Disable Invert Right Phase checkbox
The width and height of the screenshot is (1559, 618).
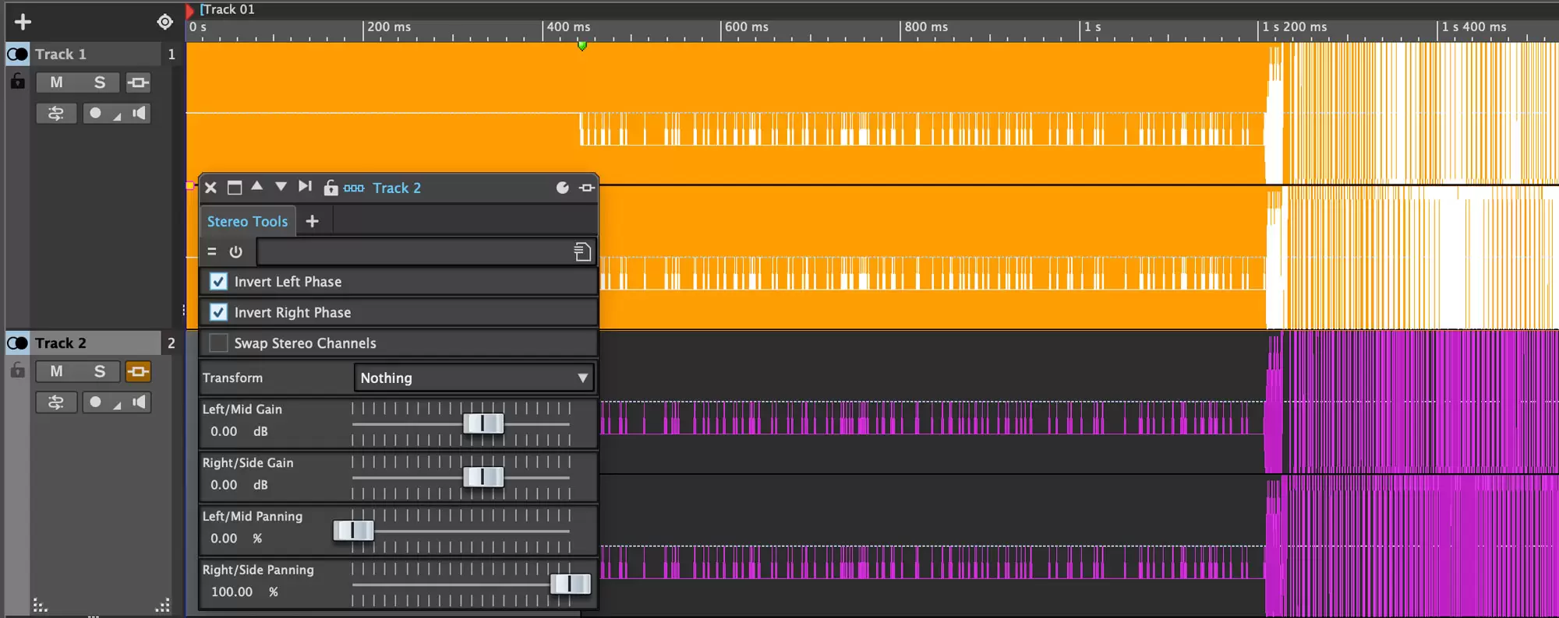(x=219, y=312)
